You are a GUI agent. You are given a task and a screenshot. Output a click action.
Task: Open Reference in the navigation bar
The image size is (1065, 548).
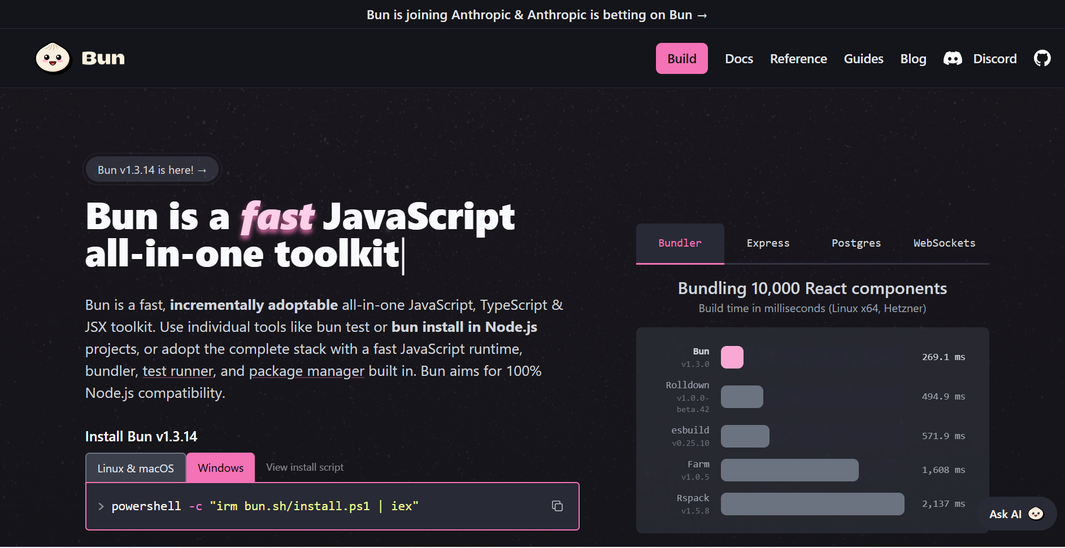(x=798, y=59)
